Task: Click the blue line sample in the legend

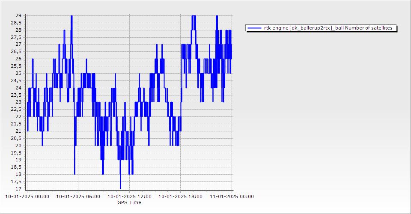Action: pyautogui.click(x=254, y=28)
